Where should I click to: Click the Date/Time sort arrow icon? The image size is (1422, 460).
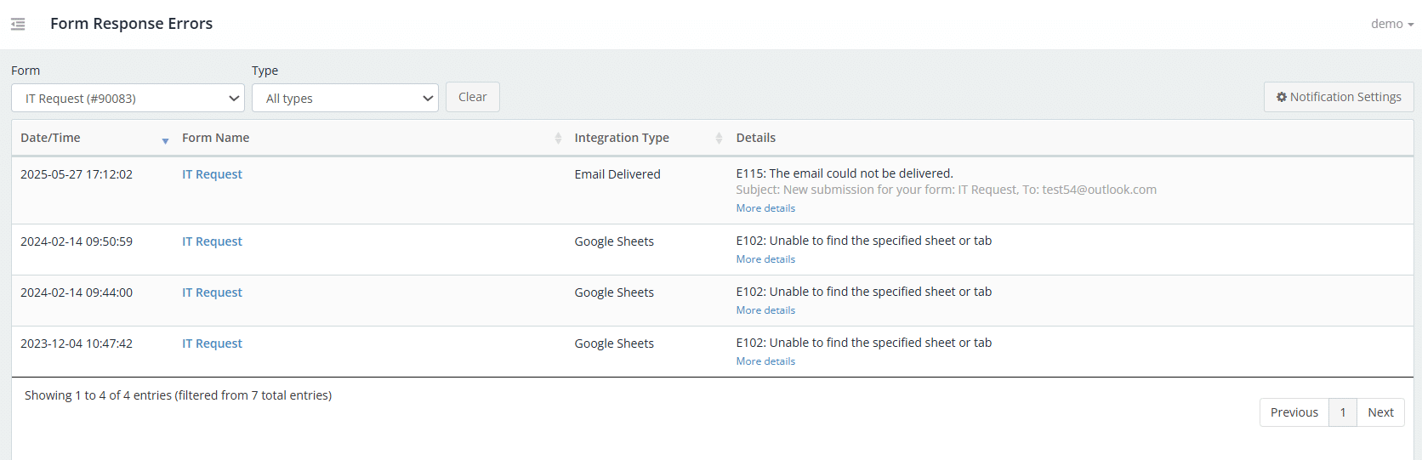click(165, 140)
